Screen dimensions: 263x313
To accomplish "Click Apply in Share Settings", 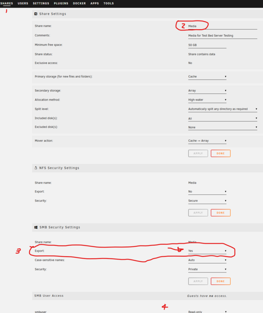I will coord(198,154).
